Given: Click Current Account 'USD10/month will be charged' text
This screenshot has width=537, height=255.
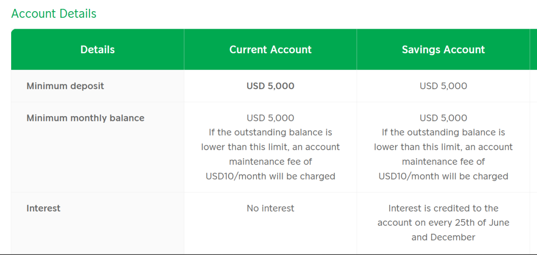Looking at the screenshot, I should coord(270,176).
